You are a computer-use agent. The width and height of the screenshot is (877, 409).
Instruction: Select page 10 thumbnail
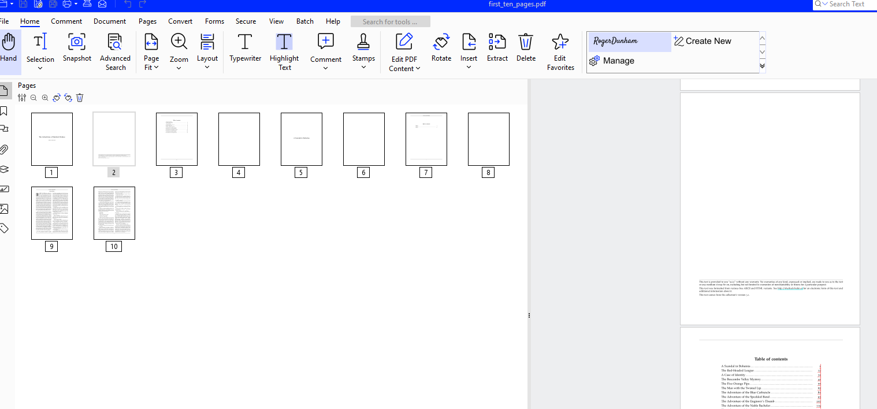click(x=114, y=213)
